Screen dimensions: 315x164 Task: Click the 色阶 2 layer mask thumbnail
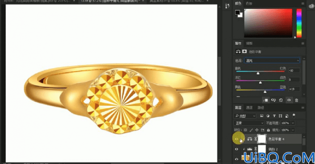point(262,149)
